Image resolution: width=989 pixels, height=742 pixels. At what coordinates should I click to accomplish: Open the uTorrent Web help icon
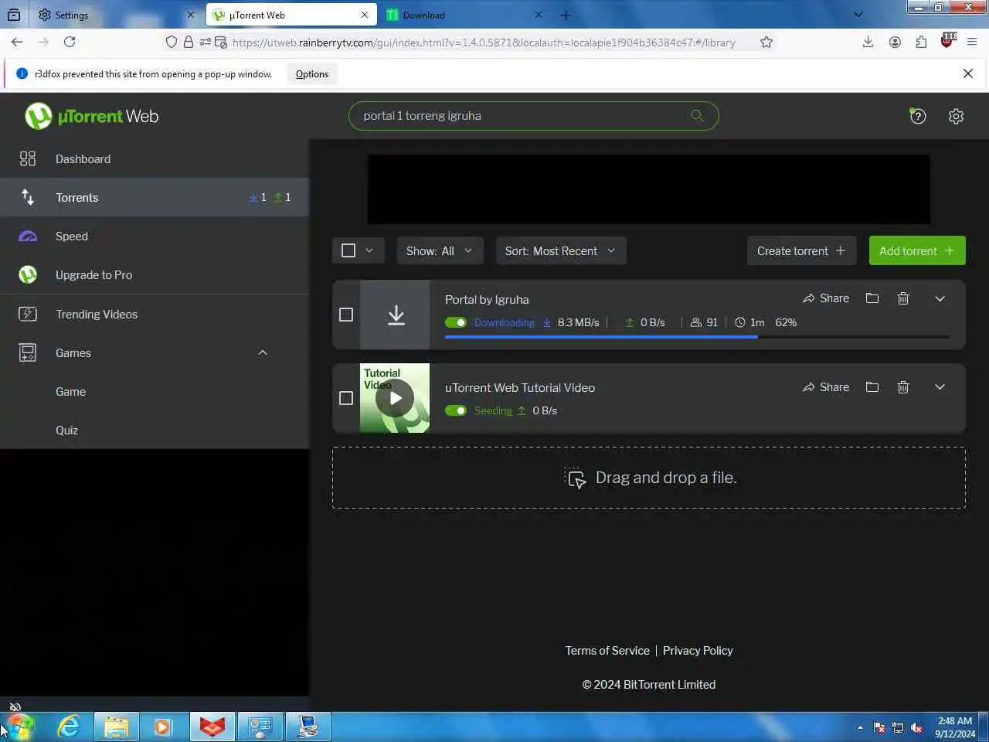917,116
